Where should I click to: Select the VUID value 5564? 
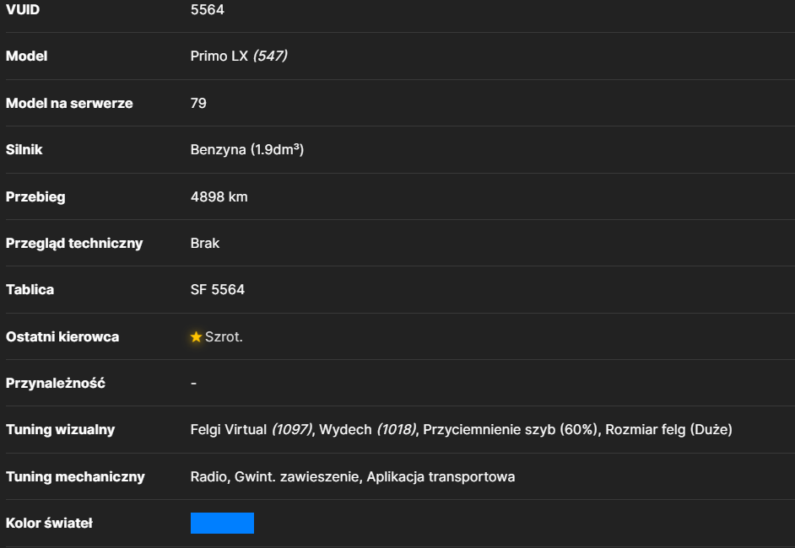click(x=208, y=9)
